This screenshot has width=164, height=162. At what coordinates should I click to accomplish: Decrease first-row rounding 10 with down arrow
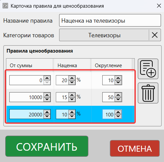point(118,82)
